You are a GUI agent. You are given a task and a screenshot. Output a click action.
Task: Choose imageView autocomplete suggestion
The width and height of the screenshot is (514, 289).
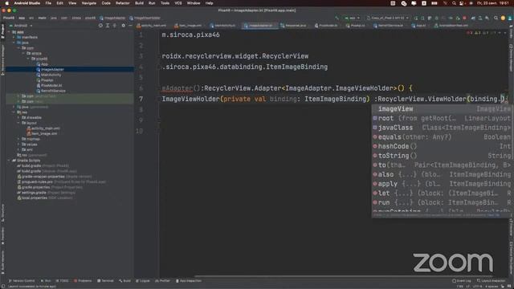441,109
